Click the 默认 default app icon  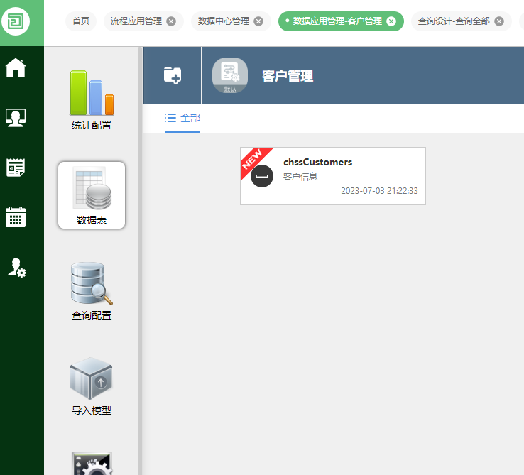(x=230, y=75)
